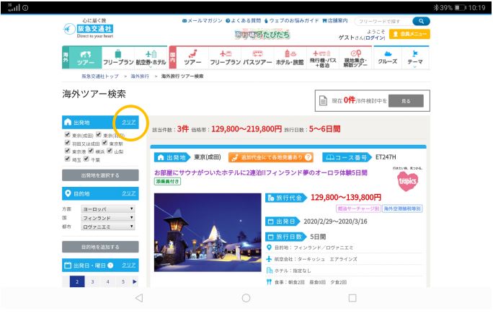Click the help icon beside 出発日・曜日
Viewport: 493px width, 316px height.
tap(111, 265)
